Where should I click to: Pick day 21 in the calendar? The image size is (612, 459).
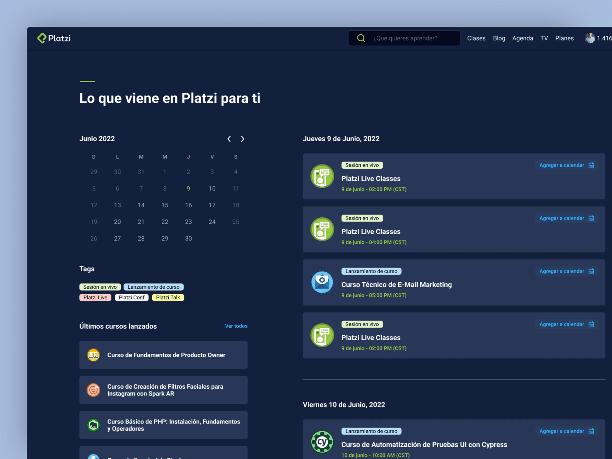click(141, 222)
